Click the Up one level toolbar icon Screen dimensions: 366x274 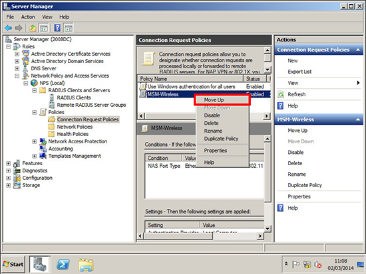coord(33,28)
